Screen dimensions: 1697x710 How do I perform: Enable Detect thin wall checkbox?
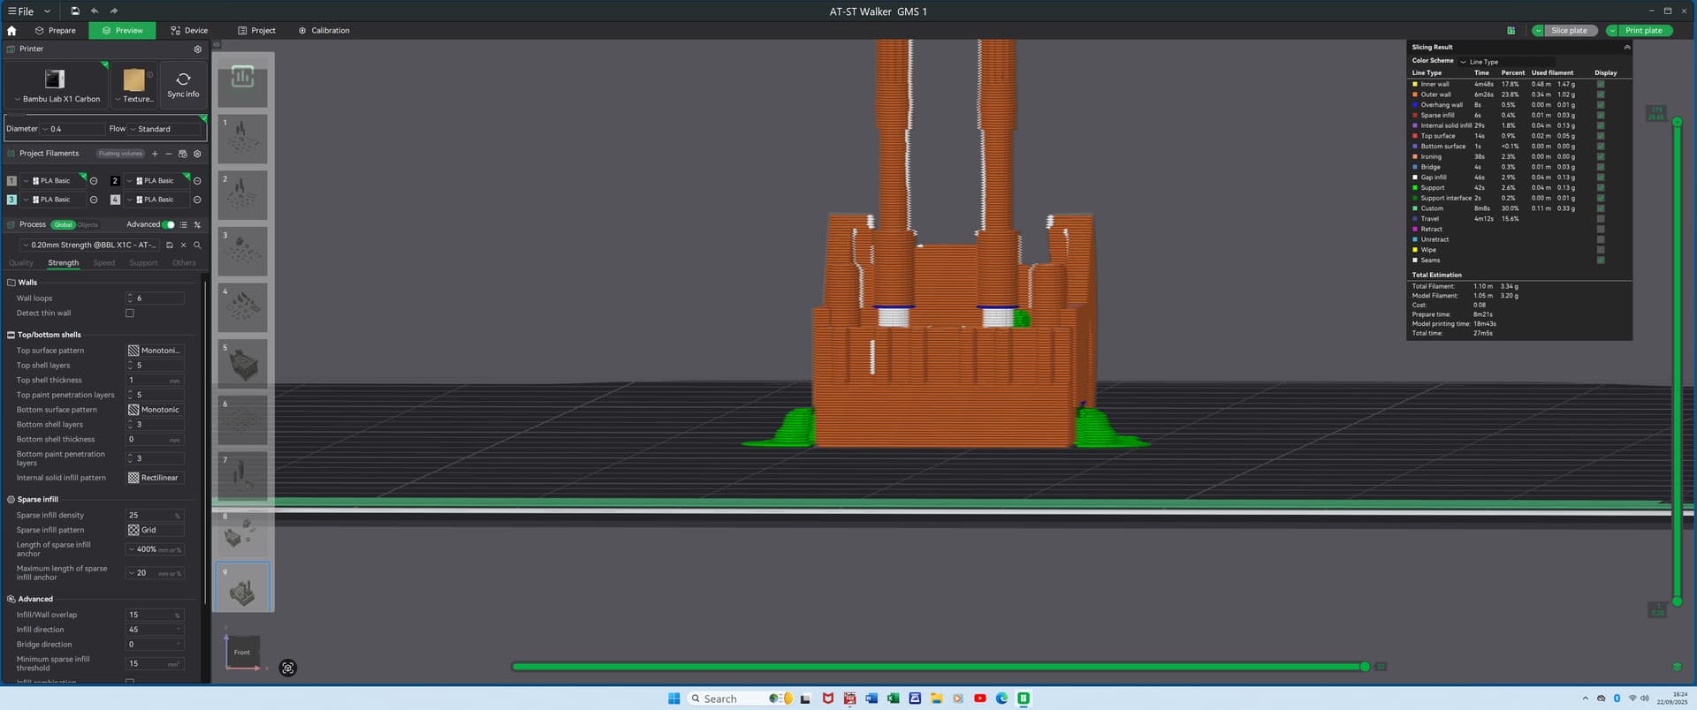(x=130, y=313)
